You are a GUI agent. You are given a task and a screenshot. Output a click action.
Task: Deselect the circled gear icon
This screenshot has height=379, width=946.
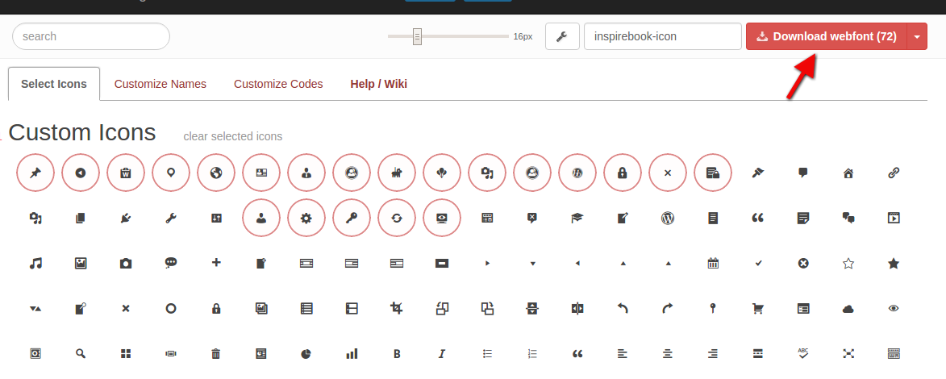pyautogui.click(x=306, y=218)
